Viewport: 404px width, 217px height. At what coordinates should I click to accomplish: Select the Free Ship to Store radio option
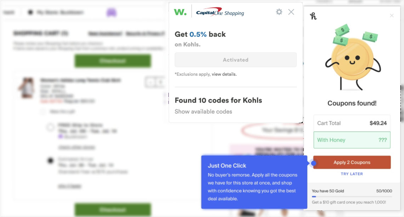point(50,127)
